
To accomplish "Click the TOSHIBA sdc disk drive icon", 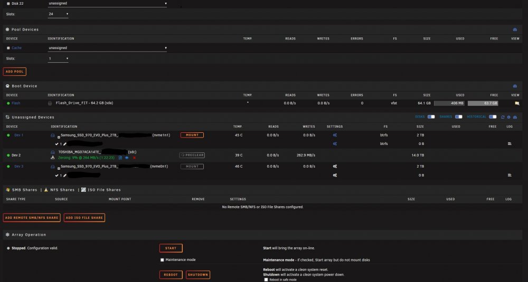I will [x=52, y=152].
